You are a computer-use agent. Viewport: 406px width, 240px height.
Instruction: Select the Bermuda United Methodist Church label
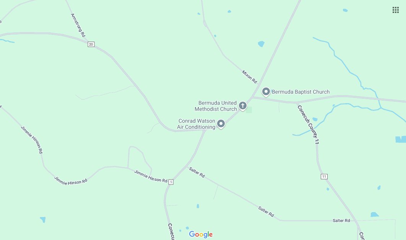[216, 106]
